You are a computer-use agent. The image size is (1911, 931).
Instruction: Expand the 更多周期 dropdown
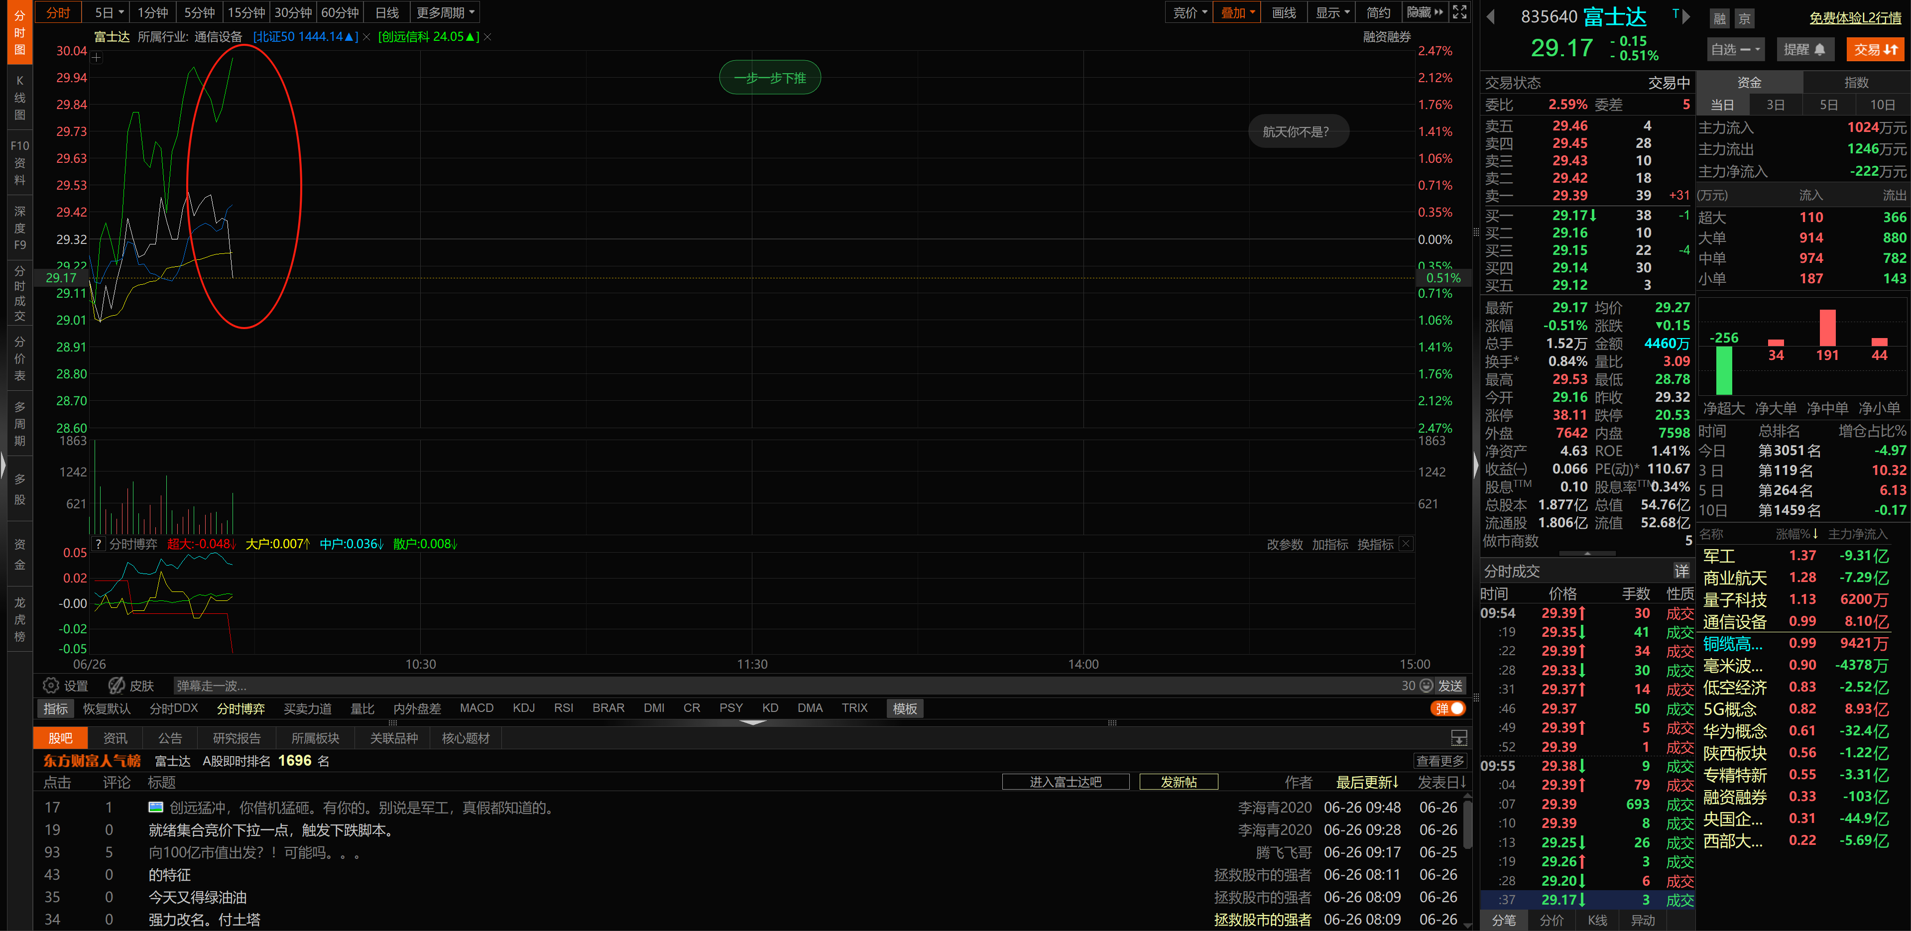[445, 12]
